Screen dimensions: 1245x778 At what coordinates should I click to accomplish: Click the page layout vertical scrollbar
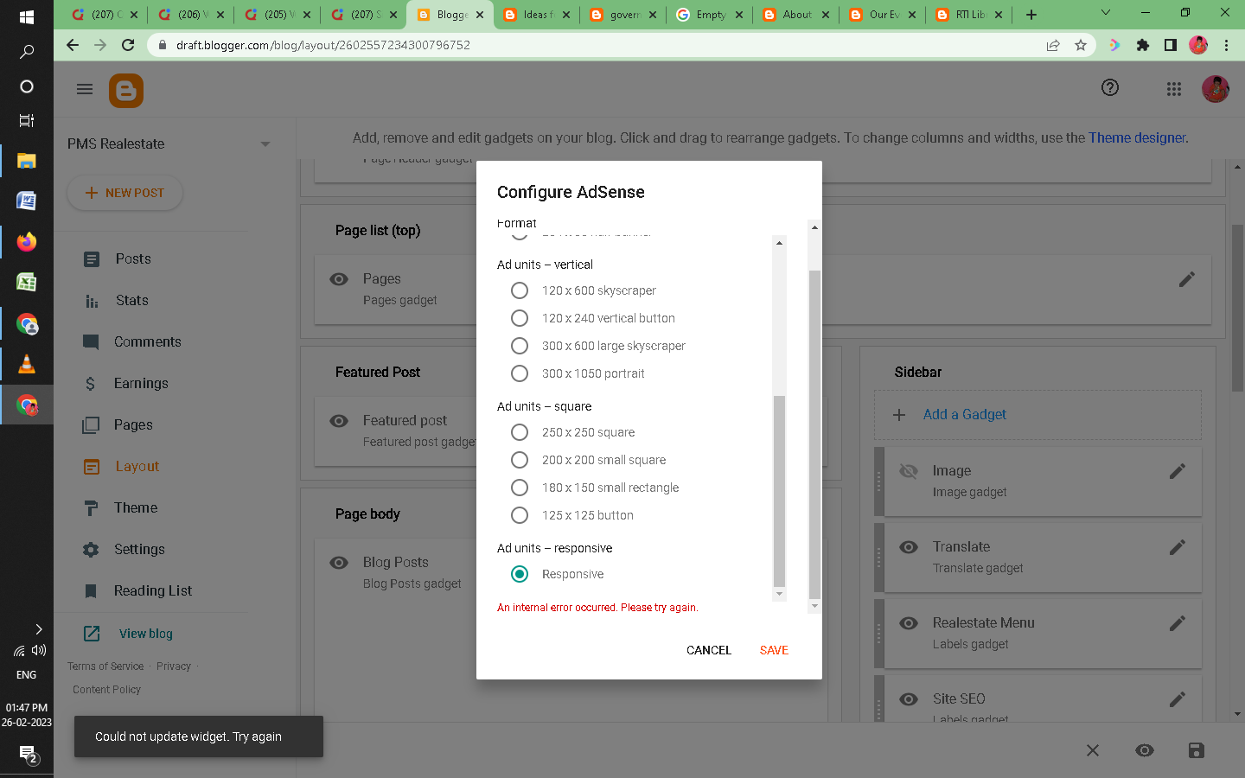point(1237,307)
